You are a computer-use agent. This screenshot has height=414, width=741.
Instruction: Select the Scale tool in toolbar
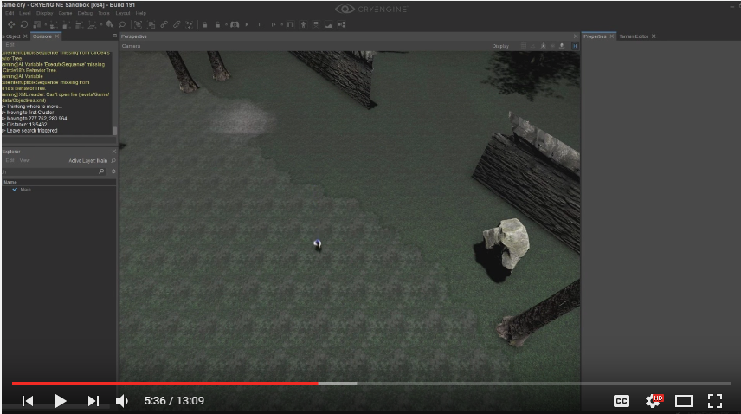tap(37, 24)
